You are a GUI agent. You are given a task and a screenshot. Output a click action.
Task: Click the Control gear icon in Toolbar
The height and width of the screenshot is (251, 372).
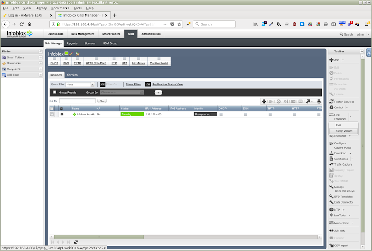tap(331, 107)
